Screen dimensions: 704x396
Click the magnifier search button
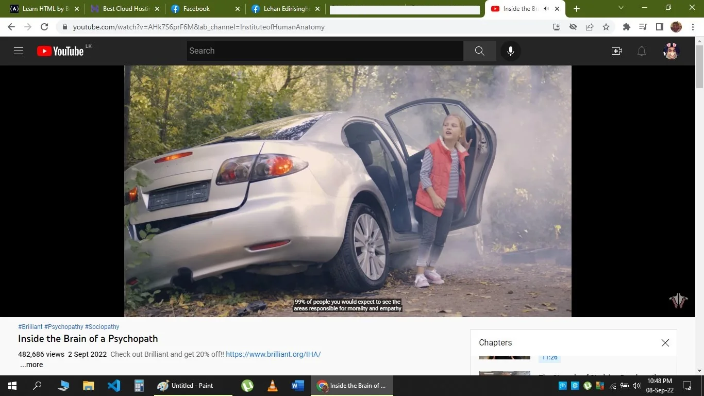[x=480, y=51]
